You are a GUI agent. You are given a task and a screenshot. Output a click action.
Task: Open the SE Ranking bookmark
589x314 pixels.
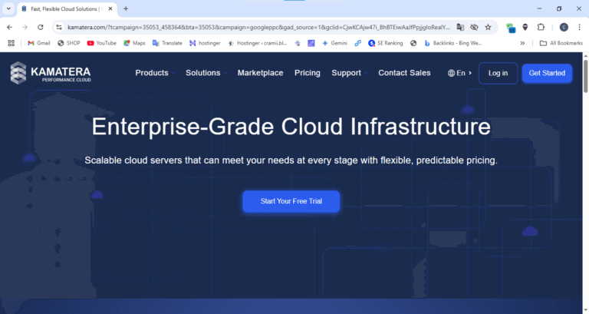coord(386,43)
